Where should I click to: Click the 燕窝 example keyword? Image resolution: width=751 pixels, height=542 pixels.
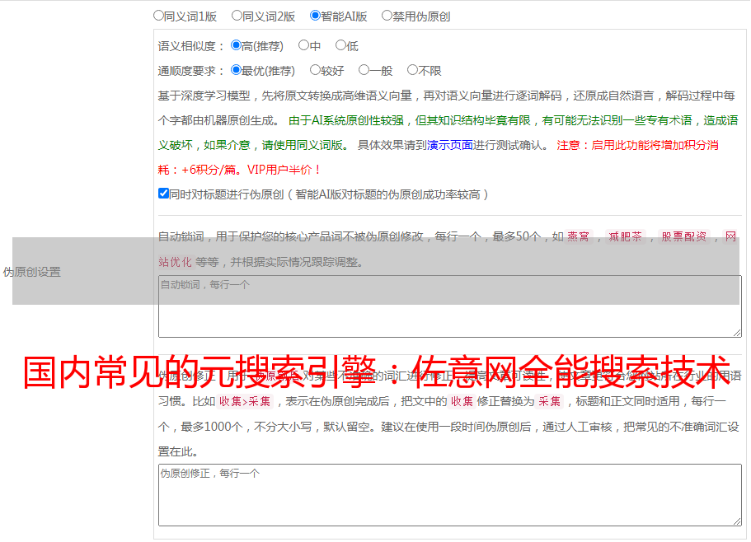[x=578, y=236]
